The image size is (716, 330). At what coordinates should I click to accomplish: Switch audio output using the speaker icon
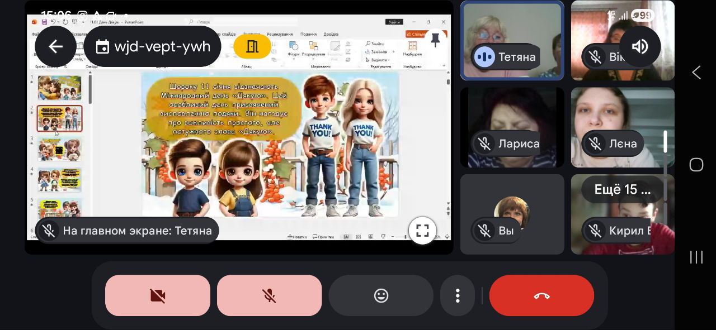tap(639, 46)
